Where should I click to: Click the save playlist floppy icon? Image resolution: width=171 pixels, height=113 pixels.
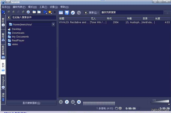point(67,12)
